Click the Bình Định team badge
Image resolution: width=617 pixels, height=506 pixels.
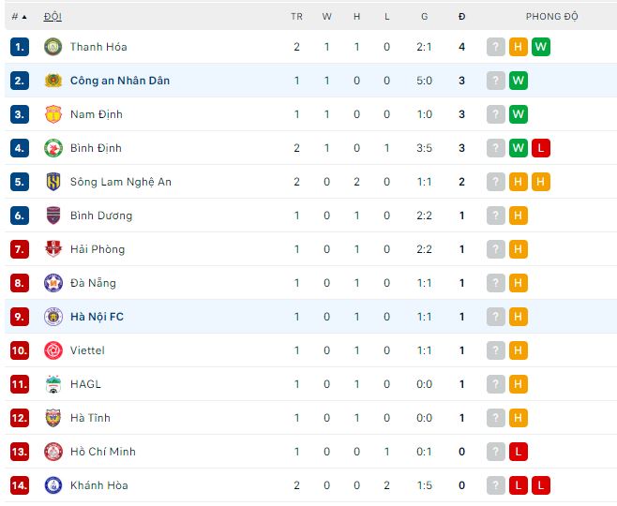click(53, 148)
